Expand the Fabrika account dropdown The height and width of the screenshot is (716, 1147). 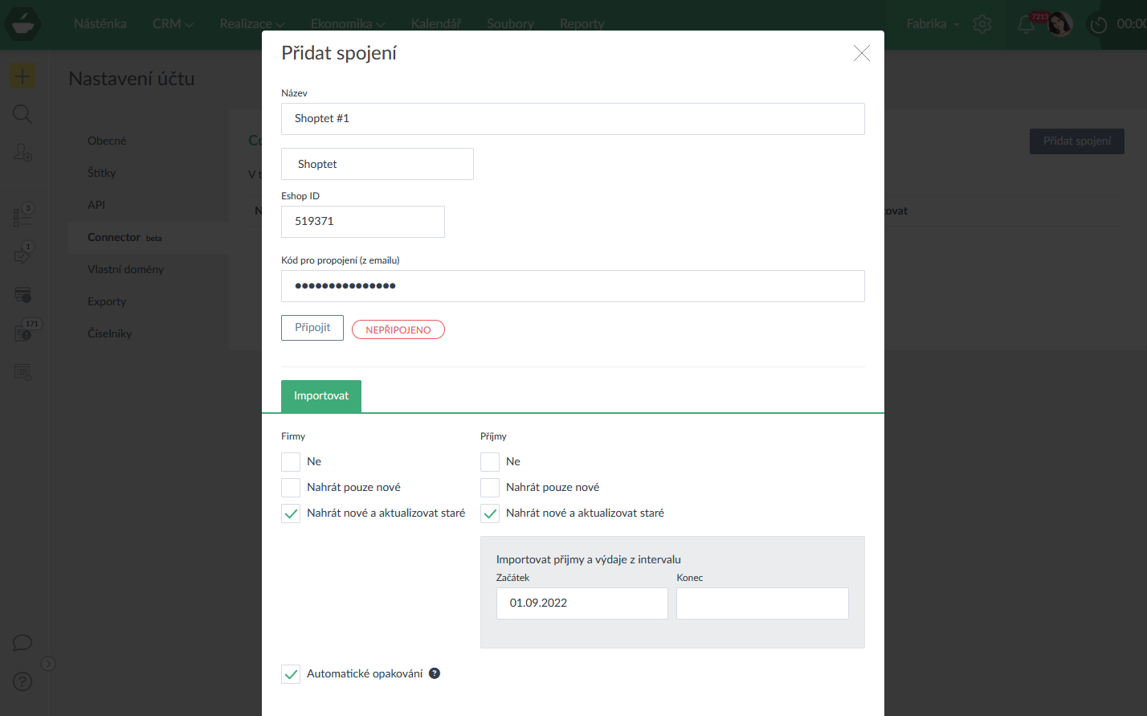(x=933, y=24)
